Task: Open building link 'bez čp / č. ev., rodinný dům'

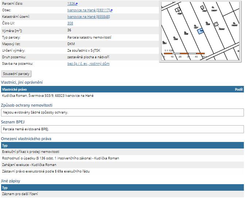Action: click(x=89, y=64)
